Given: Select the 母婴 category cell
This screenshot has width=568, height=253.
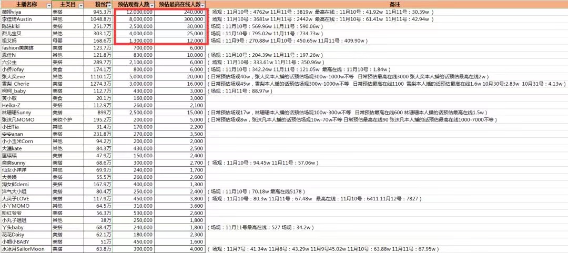Looking at the screenshot, I should coord(68,41).
